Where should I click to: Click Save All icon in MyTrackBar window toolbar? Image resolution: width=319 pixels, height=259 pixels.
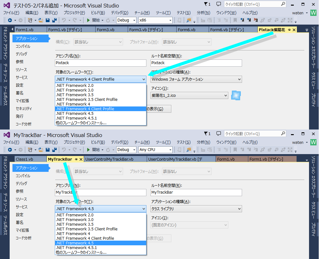[54, 150]
